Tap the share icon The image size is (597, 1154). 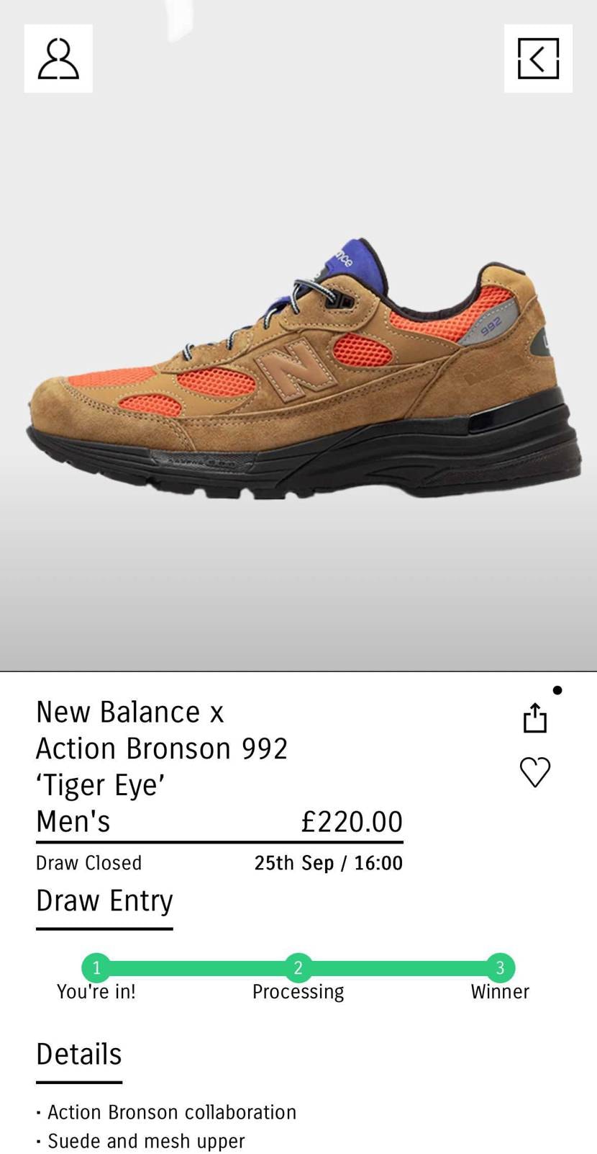coord(535,717)
